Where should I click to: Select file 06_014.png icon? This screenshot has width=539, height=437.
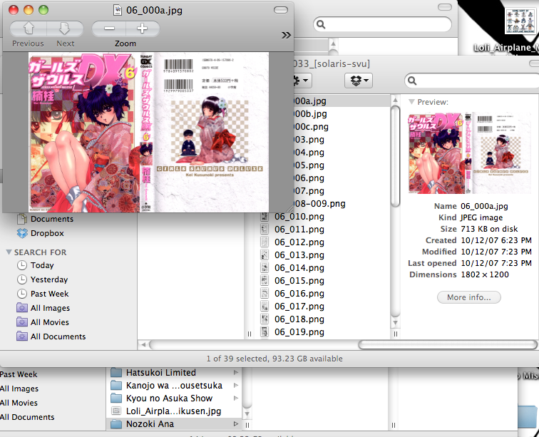pos(265,267)
